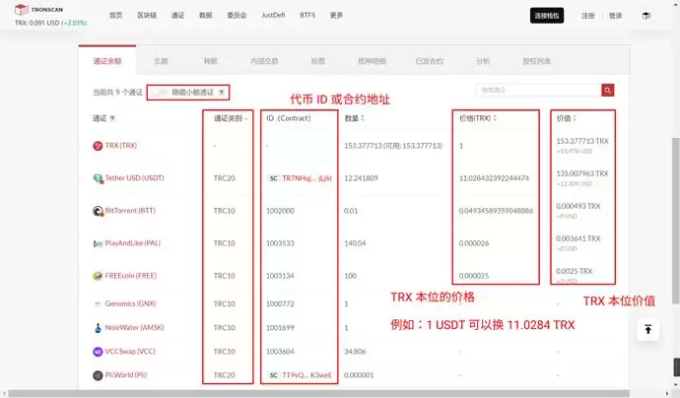Viewport: 680px width, 398px height.
Task: Switch to the 已发合约 tab
Action: tap(430, 61)
